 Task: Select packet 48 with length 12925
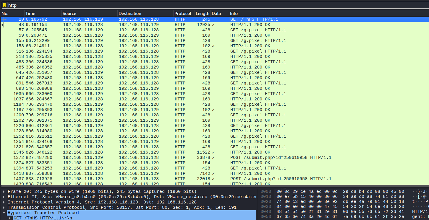click(x=177, y=25)
